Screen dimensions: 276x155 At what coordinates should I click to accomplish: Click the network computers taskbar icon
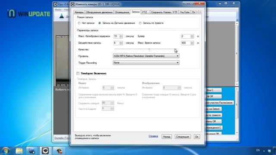[x=32, y=151]
